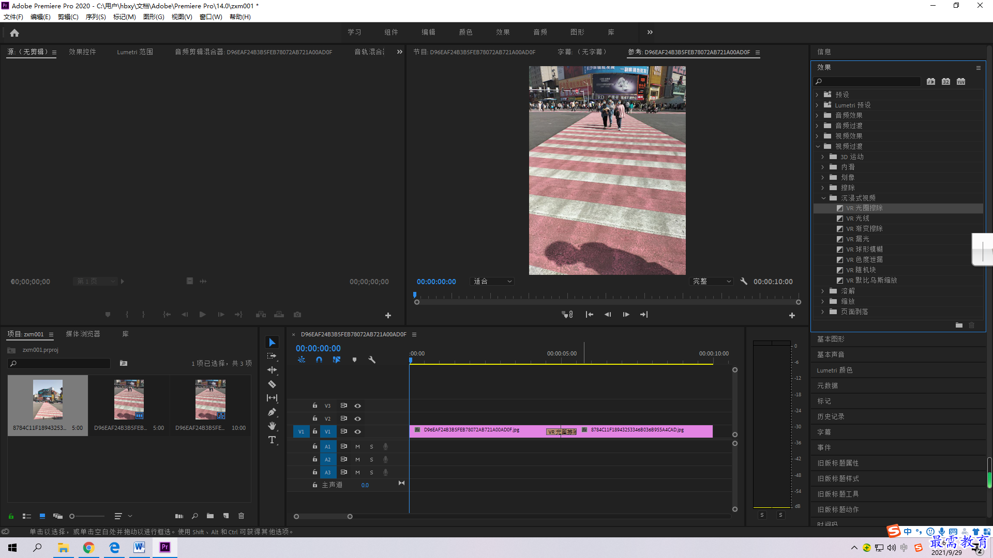Toggle timeline Snap magnet icon
Viewport: 993px width, 558px height.
tap(319, 360)
